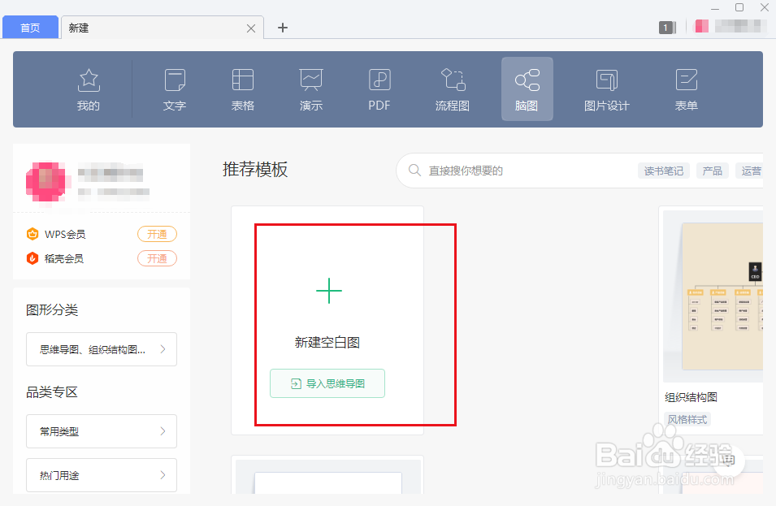
Task: Select the 表单 form icon
Action: 686,88
